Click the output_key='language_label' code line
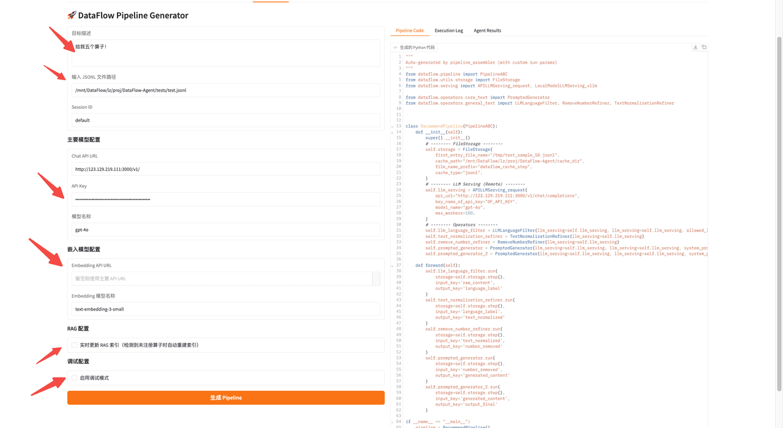This screenshot has height=428, width=783. click(469, 289)
